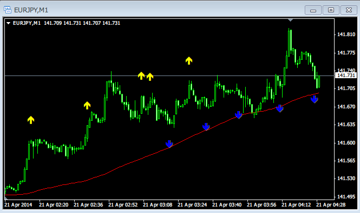360x213 pixels.
Task: Click the EURJPY,M1 chart window icon
Action: click(8, 10)
